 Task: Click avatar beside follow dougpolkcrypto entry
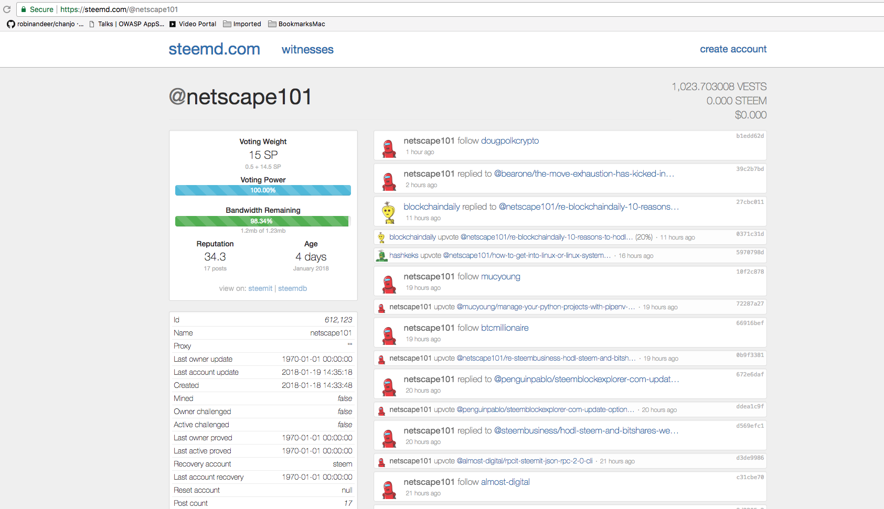[389, 148]
